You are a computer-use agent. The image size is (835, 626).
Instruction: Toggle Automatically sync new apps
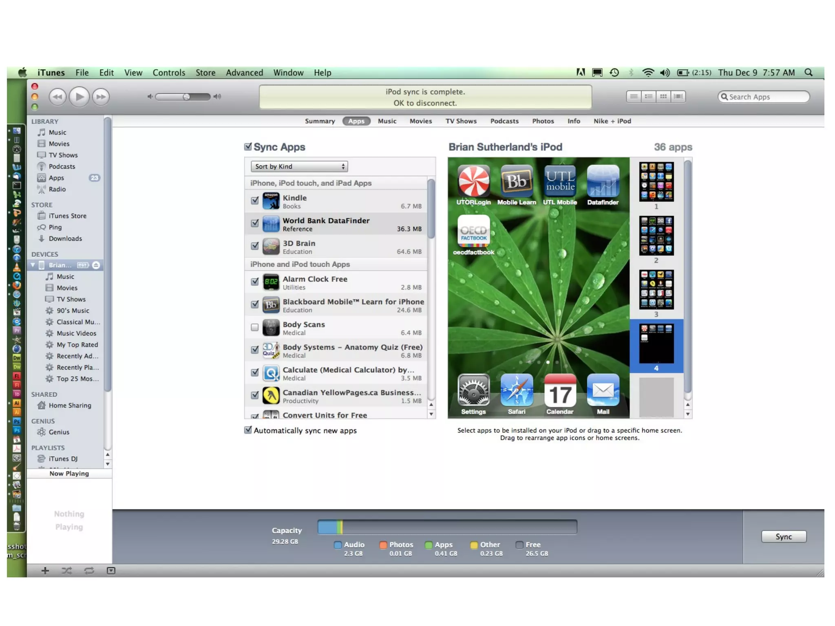coord(248,430)
